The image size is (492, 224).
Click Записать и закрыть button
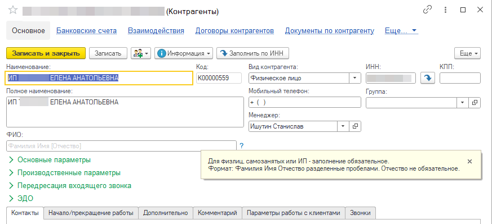tap(46, 53)
